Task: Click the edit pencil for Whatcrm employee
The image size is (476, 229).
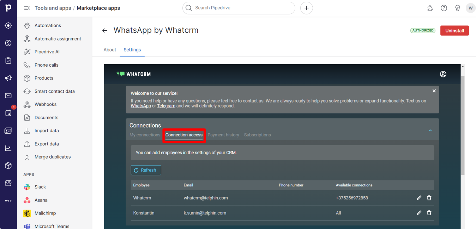Action: click(x=419, y=198)
